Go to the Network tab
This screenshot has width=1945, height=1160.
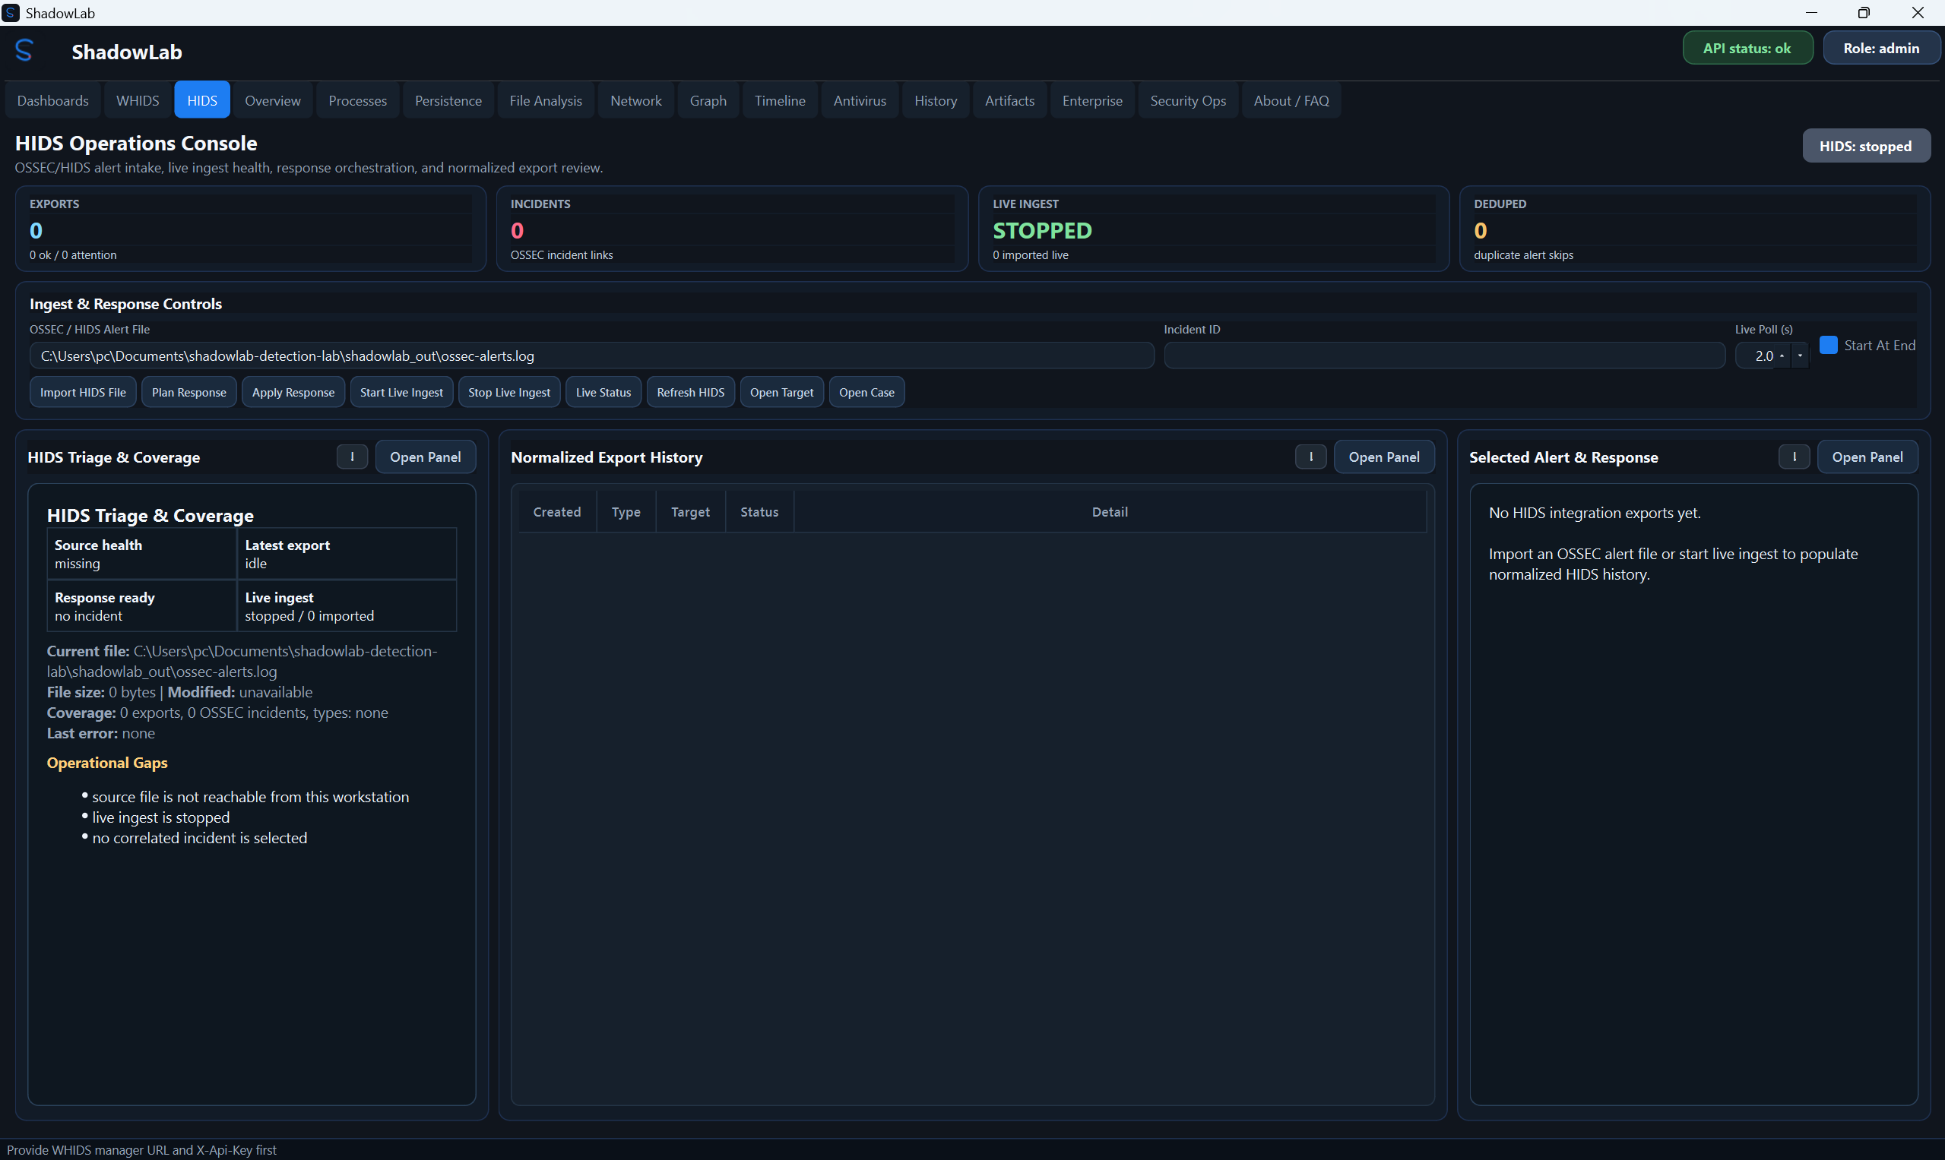pos(636,100)
